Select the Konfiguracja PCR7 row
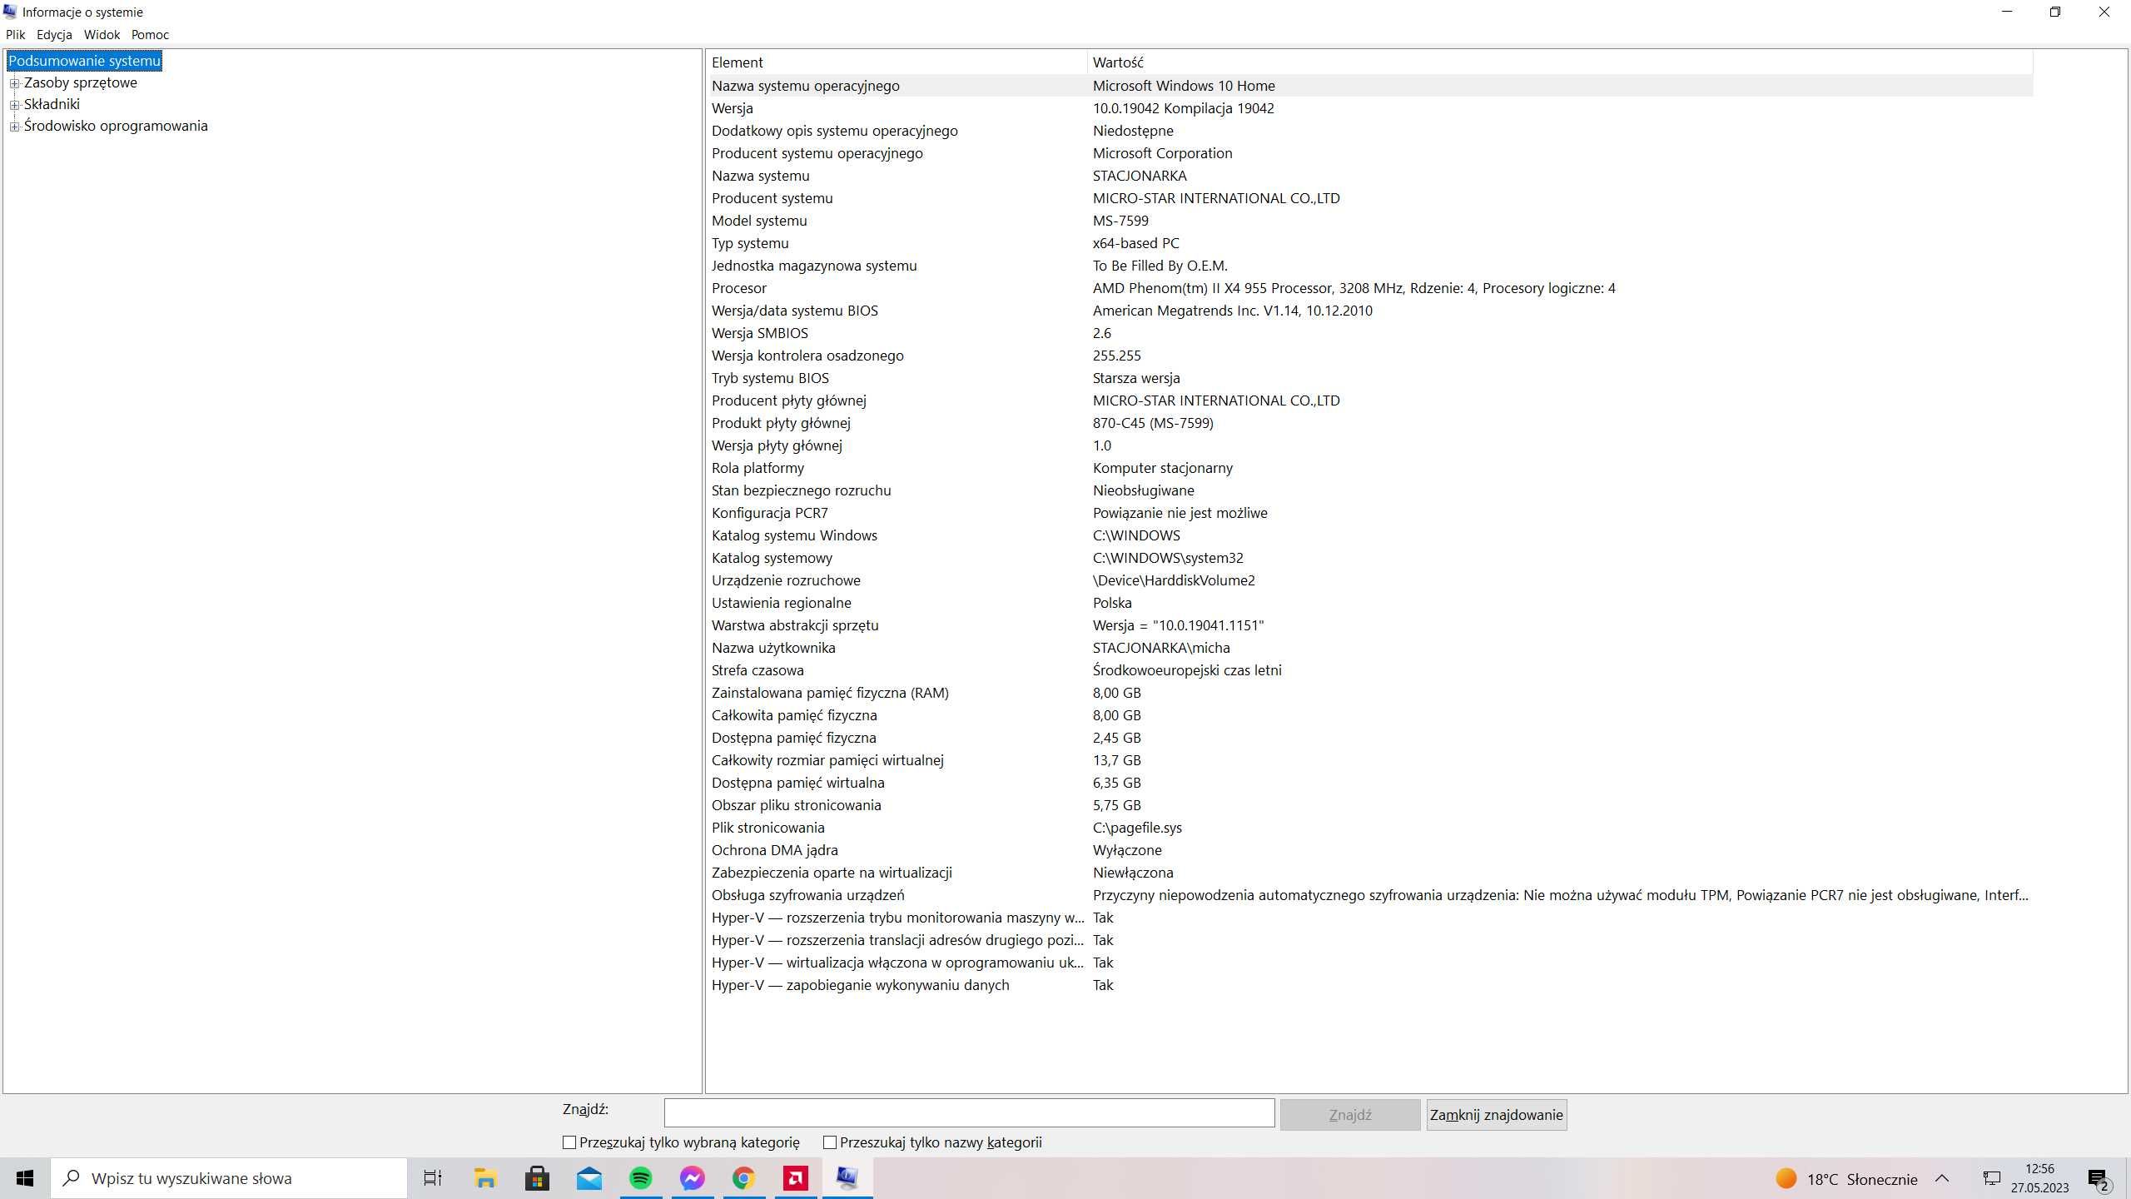 tap(1369, 513)
